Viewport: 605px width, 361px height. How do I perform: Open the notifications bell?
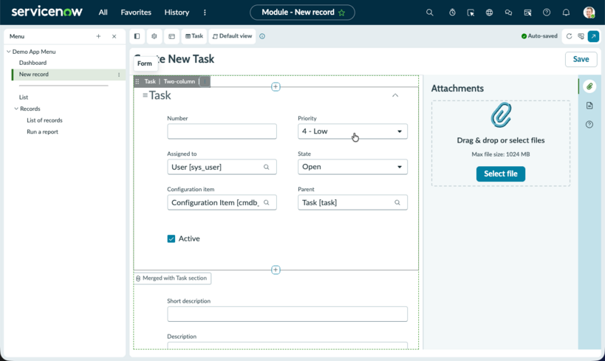coord(566,13)
